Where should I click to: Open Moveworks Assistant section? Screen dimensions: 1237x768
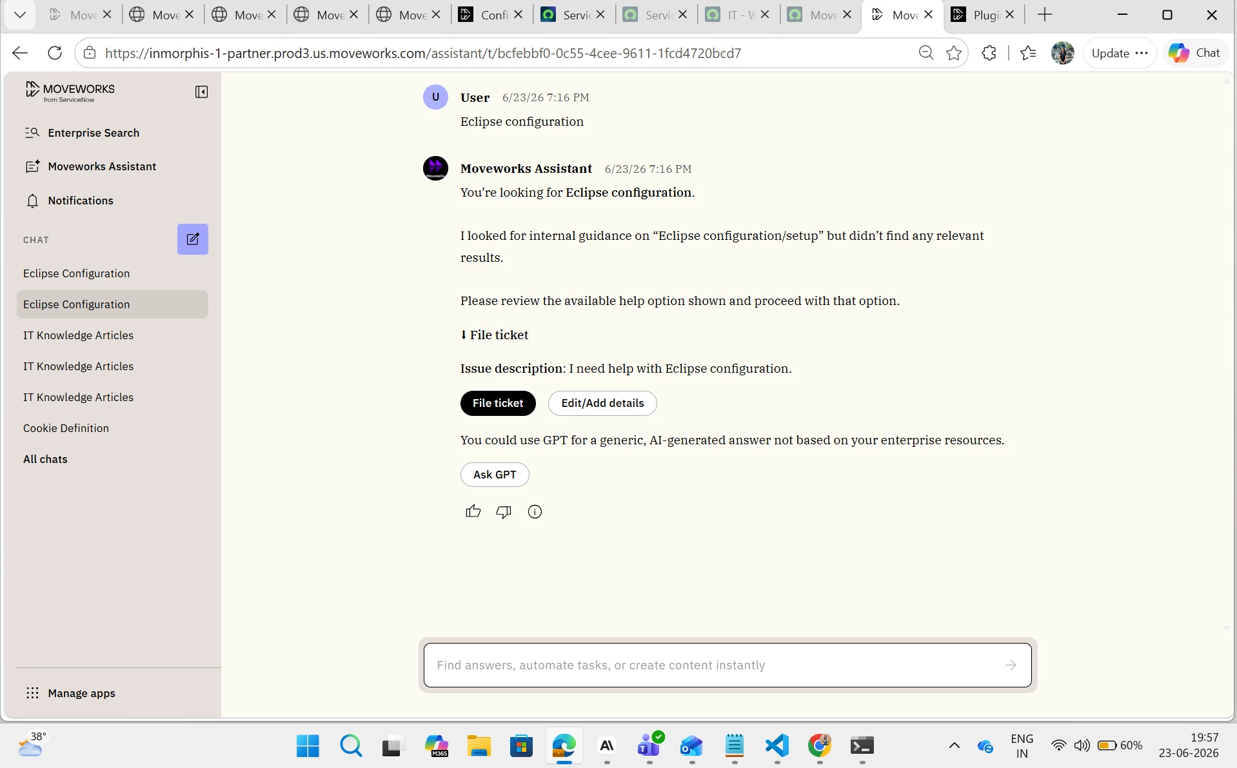point(90,166)
